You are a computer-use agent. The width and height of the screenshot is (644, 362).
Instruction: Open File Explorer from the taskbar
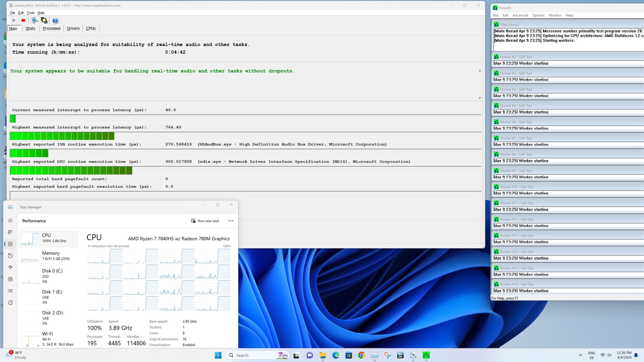[x=323, y=355]
